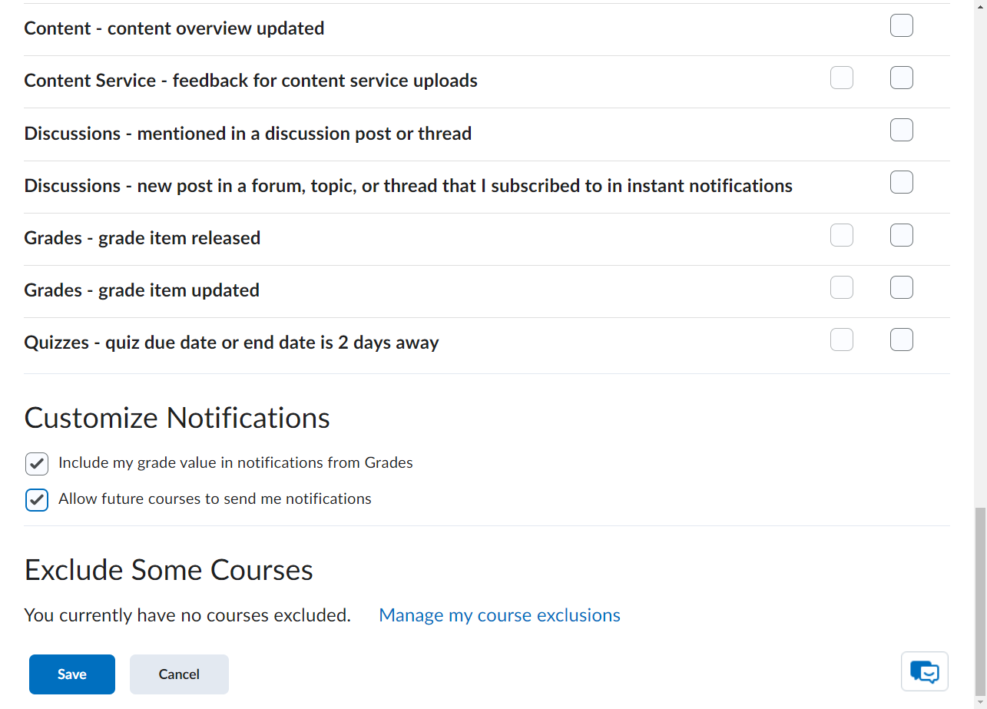
Task: Click the 'Discussions - new post in a forum' label
Action: click(x=409, y=186)
